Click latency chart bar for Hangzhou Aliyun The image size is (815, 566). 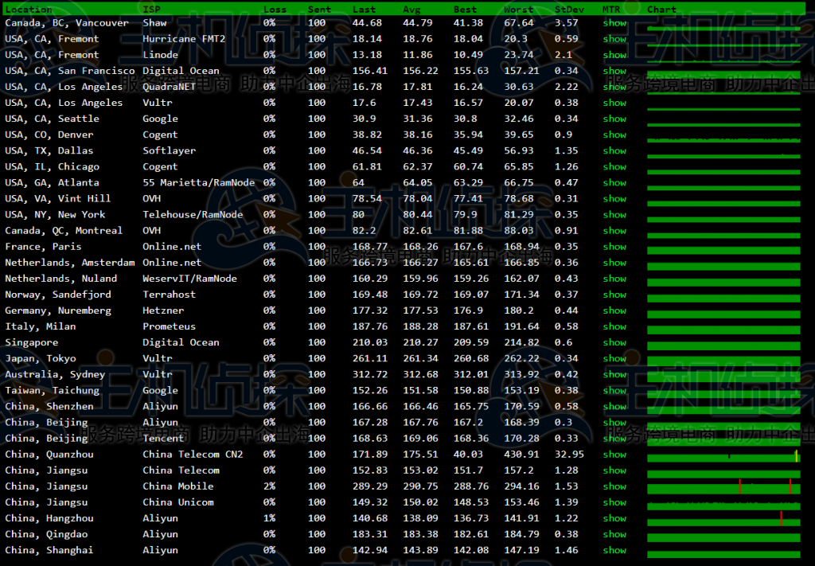(723, 520)
